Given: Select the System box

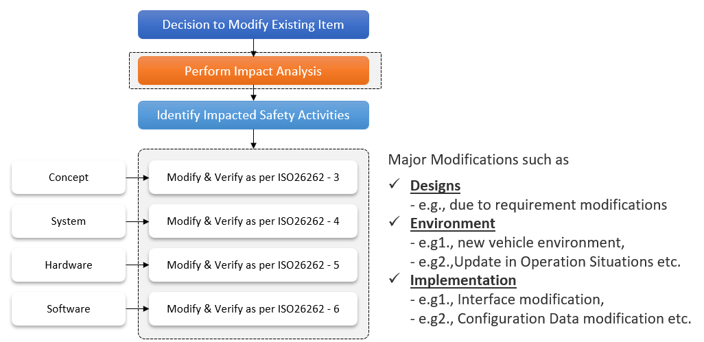Looking at the screenshot, I should pyautogui.click(x=69, y=221).
